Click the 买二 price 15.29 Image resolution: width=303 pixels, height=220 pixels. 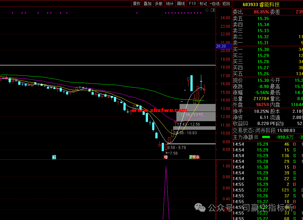[263, 55]
